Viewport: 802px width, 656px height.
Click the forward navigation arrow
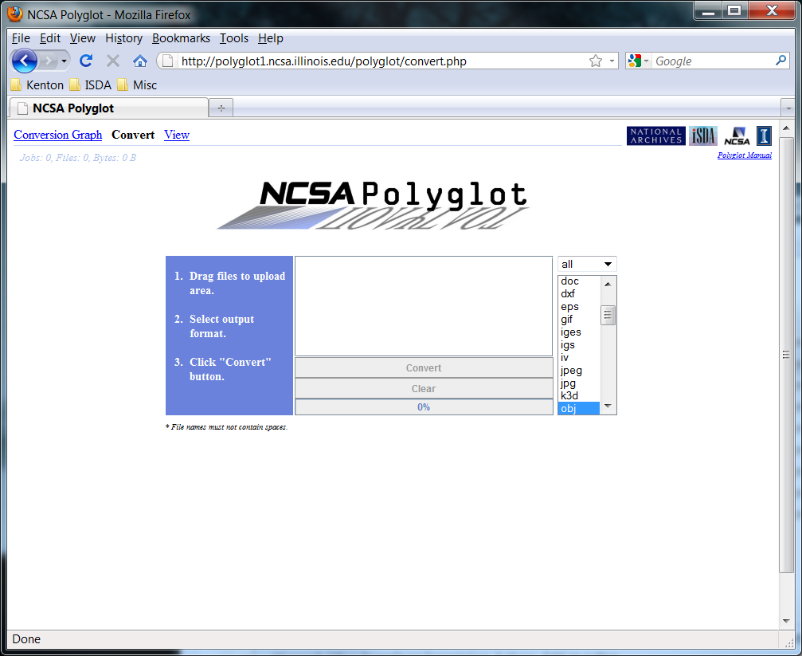click(48, 61)
